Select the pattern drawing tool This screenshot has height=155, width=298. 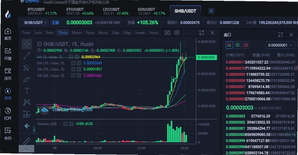click(x=27, y=102)
